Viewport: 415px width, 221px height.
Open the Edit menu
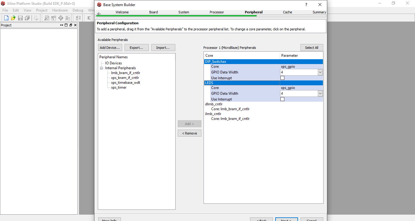tap(16, 10)
